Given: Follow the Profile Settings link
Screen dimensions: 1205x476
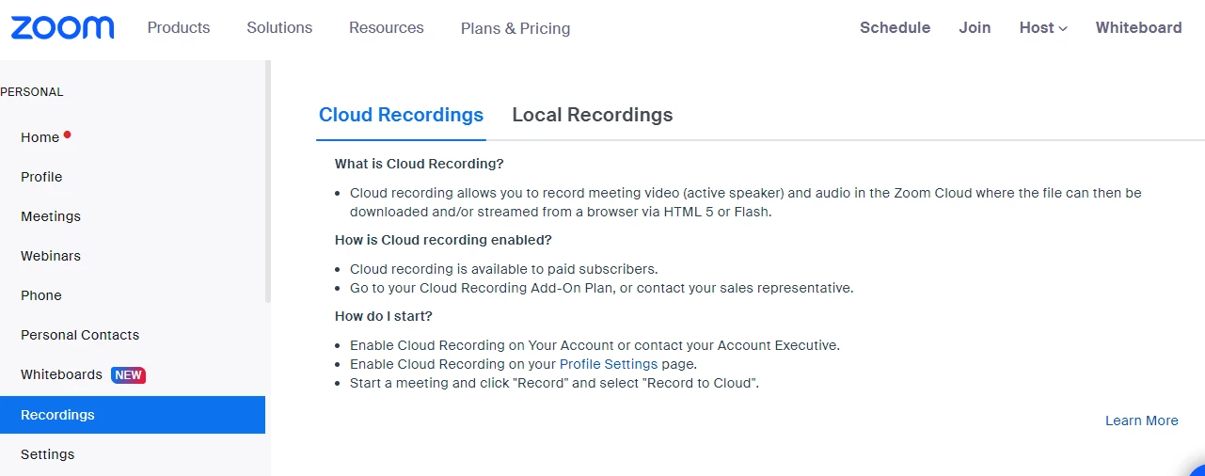Looking at the screenshot, I should (609, 364).
